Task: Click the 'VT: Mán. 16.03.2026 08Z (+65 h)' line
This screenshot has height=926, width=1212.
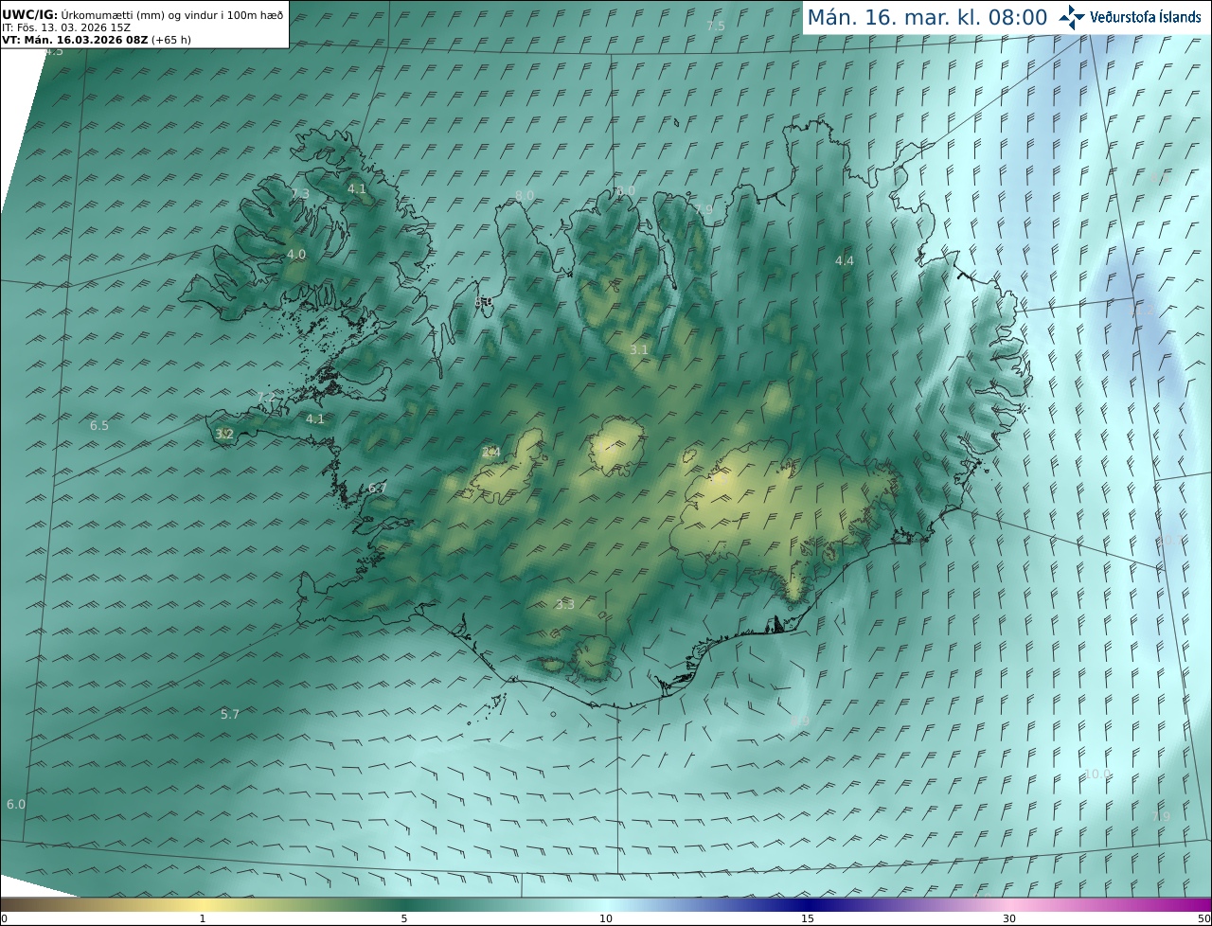Action: coord(95,40)
